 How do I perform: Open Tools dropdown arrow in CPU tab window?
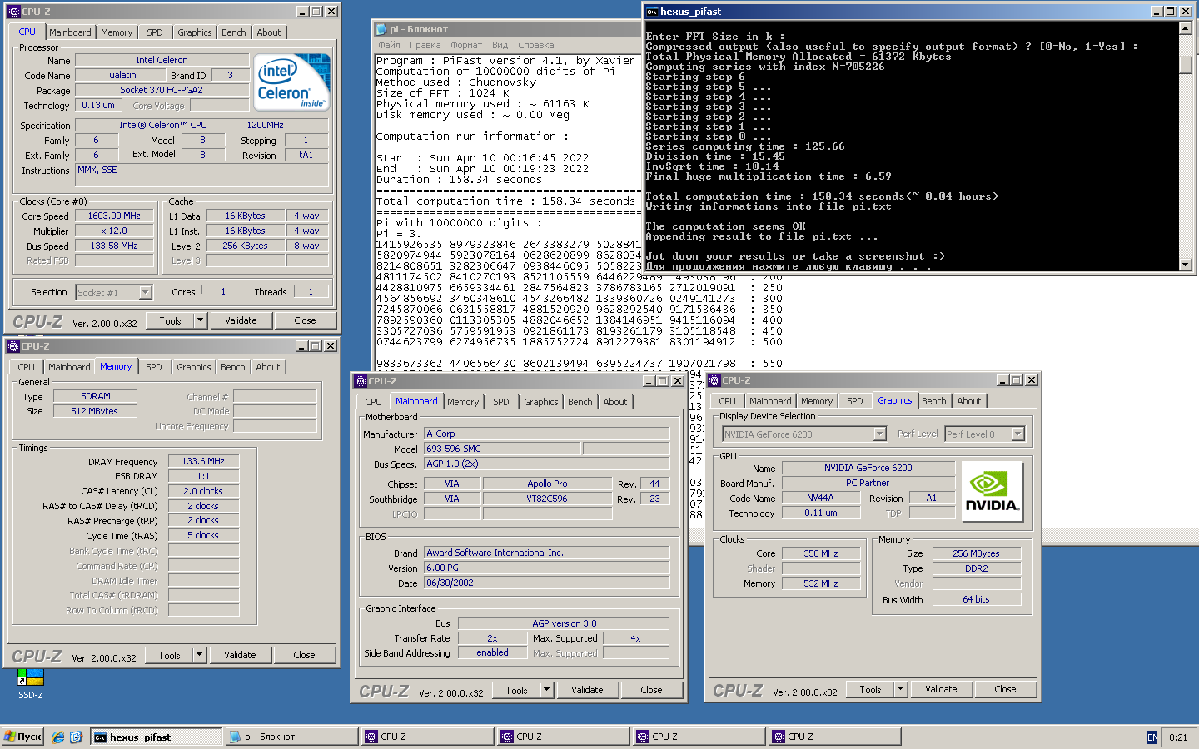coord(200,320)
